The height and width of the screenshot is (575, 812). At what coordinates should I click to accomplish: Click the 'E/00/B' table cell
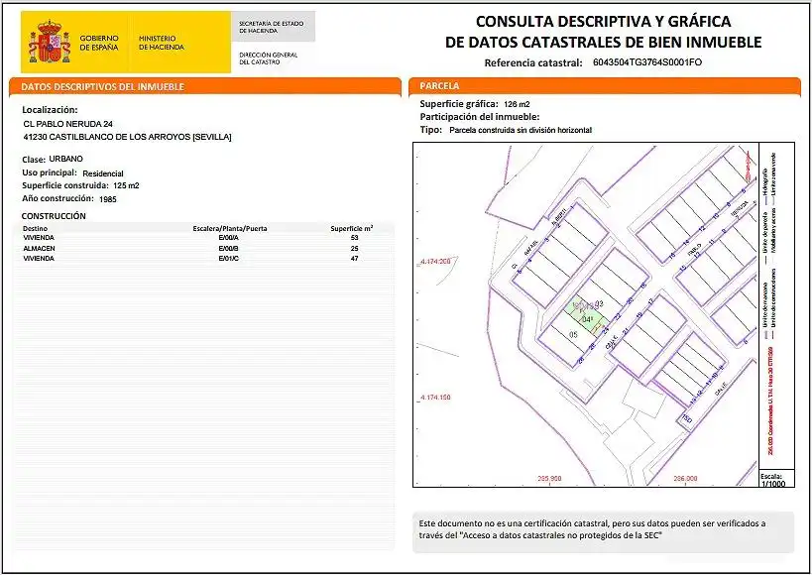229,248
